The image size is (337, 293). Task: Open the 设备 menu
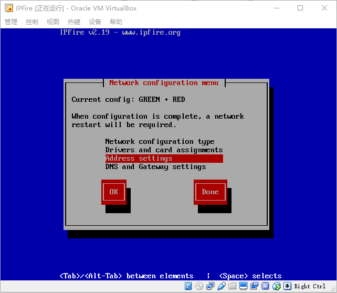point(95,22)
